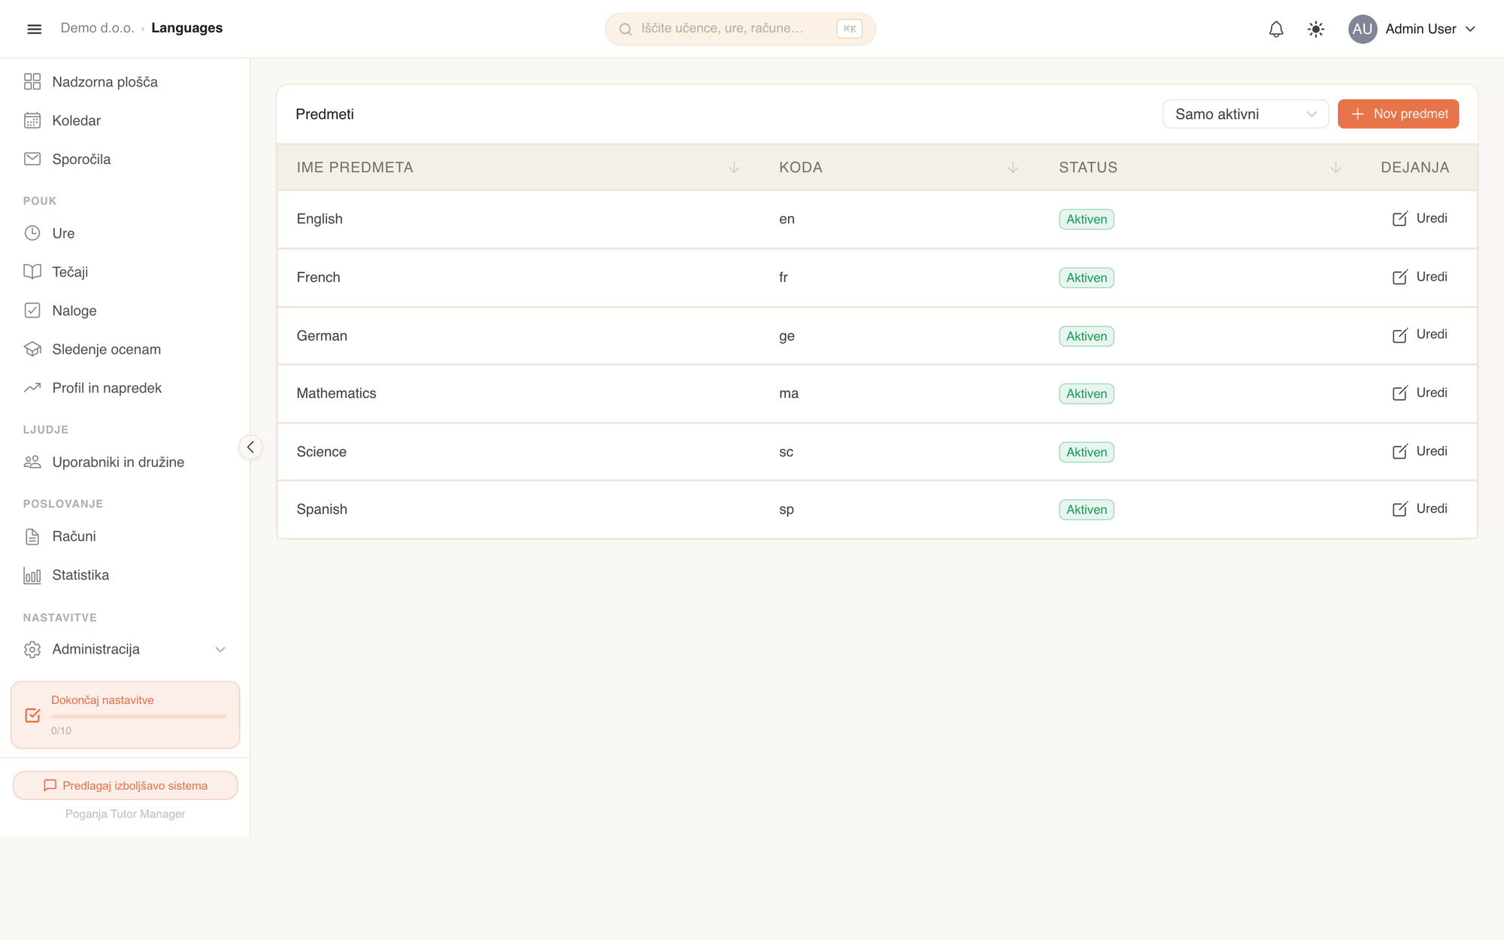Viewport: 1504px width, 940px height.
Task: Click the Aktiven badge for English
Action: [x=1087, y=219]
